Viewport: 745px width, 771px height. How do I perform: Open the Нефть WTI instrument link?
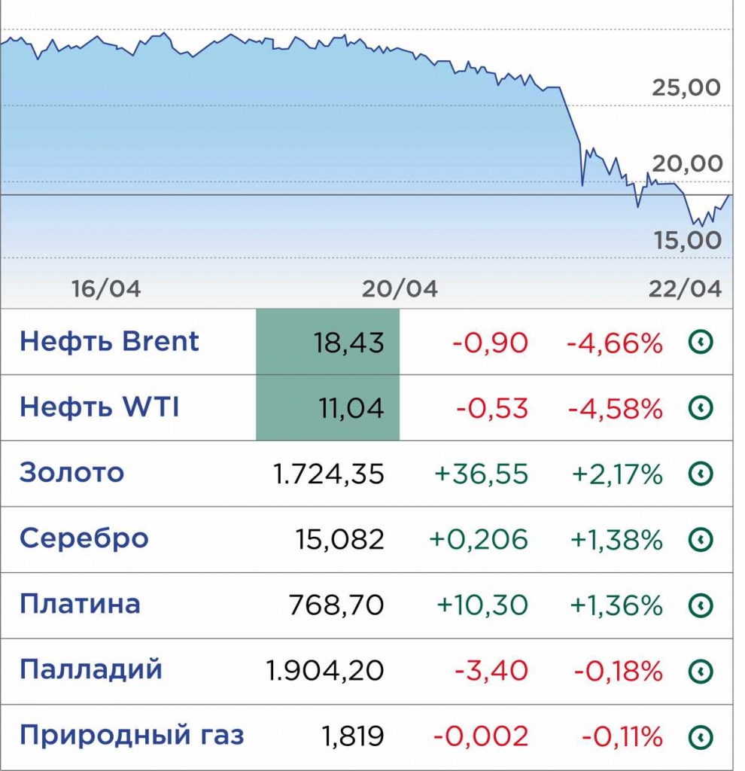tap(99, 407)
